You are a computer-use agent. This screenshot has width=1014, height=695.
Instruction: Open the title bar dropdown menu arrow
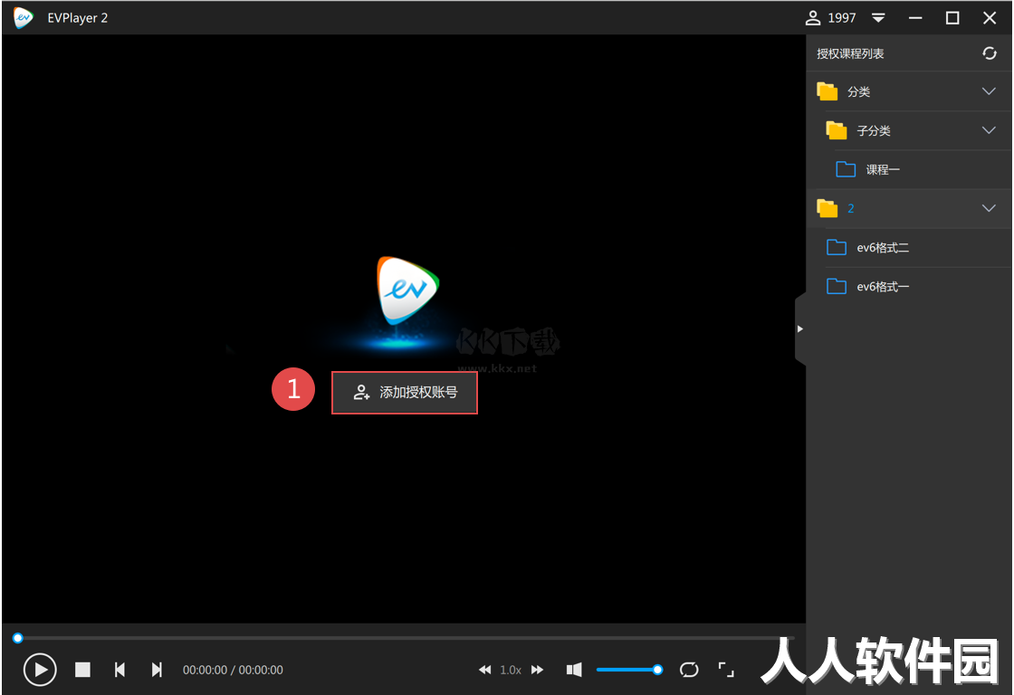tap(878, 18)
